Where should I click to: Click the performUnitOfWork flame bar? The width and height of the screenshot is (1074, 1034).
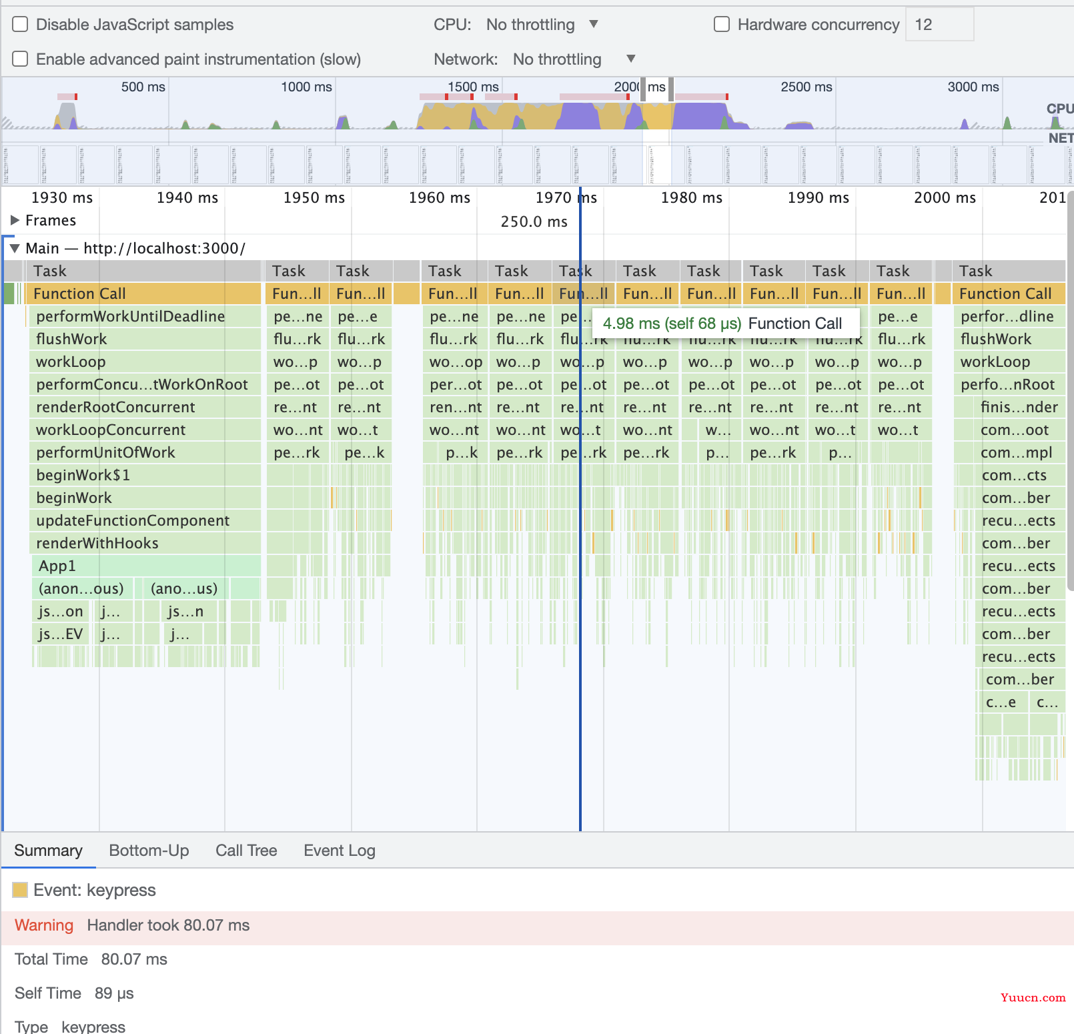pyautogui.click(x=145, y=452)
